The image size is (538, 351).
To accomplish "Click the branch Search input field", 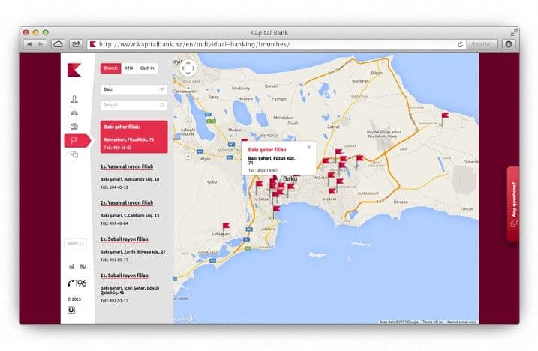I will point(134,105).
